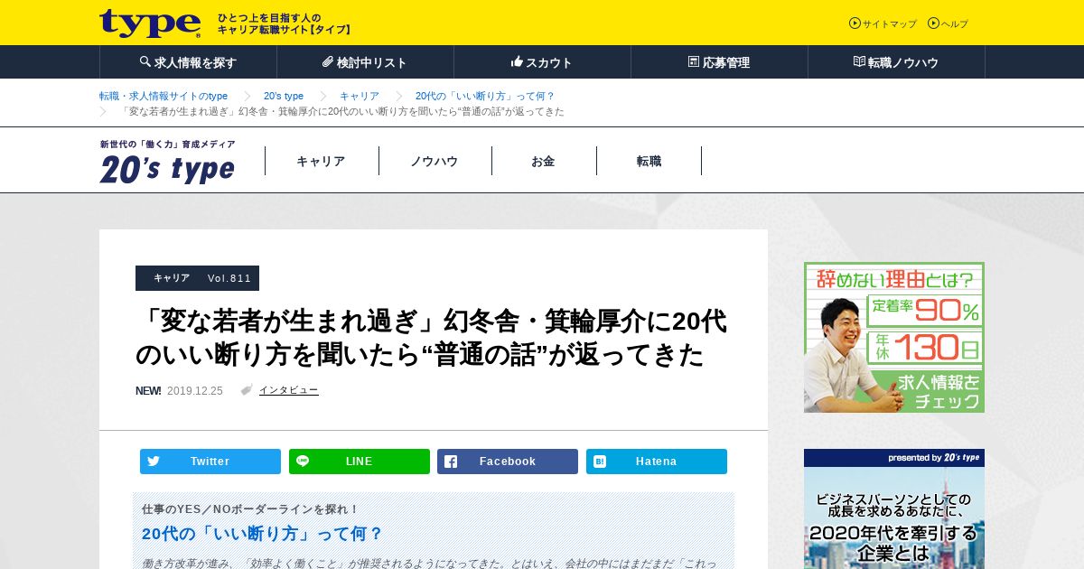Click the キャリア Vol.811 label badge
Viewport: 1084px width, 569px height.
click(197, 278)
